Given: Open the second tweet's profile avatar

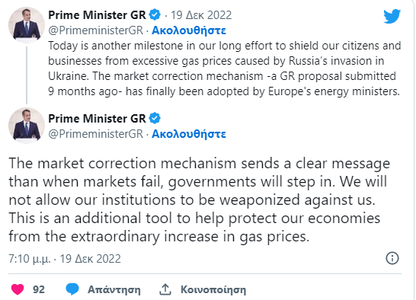Looking at the screenshot, I should coord(27,126).
